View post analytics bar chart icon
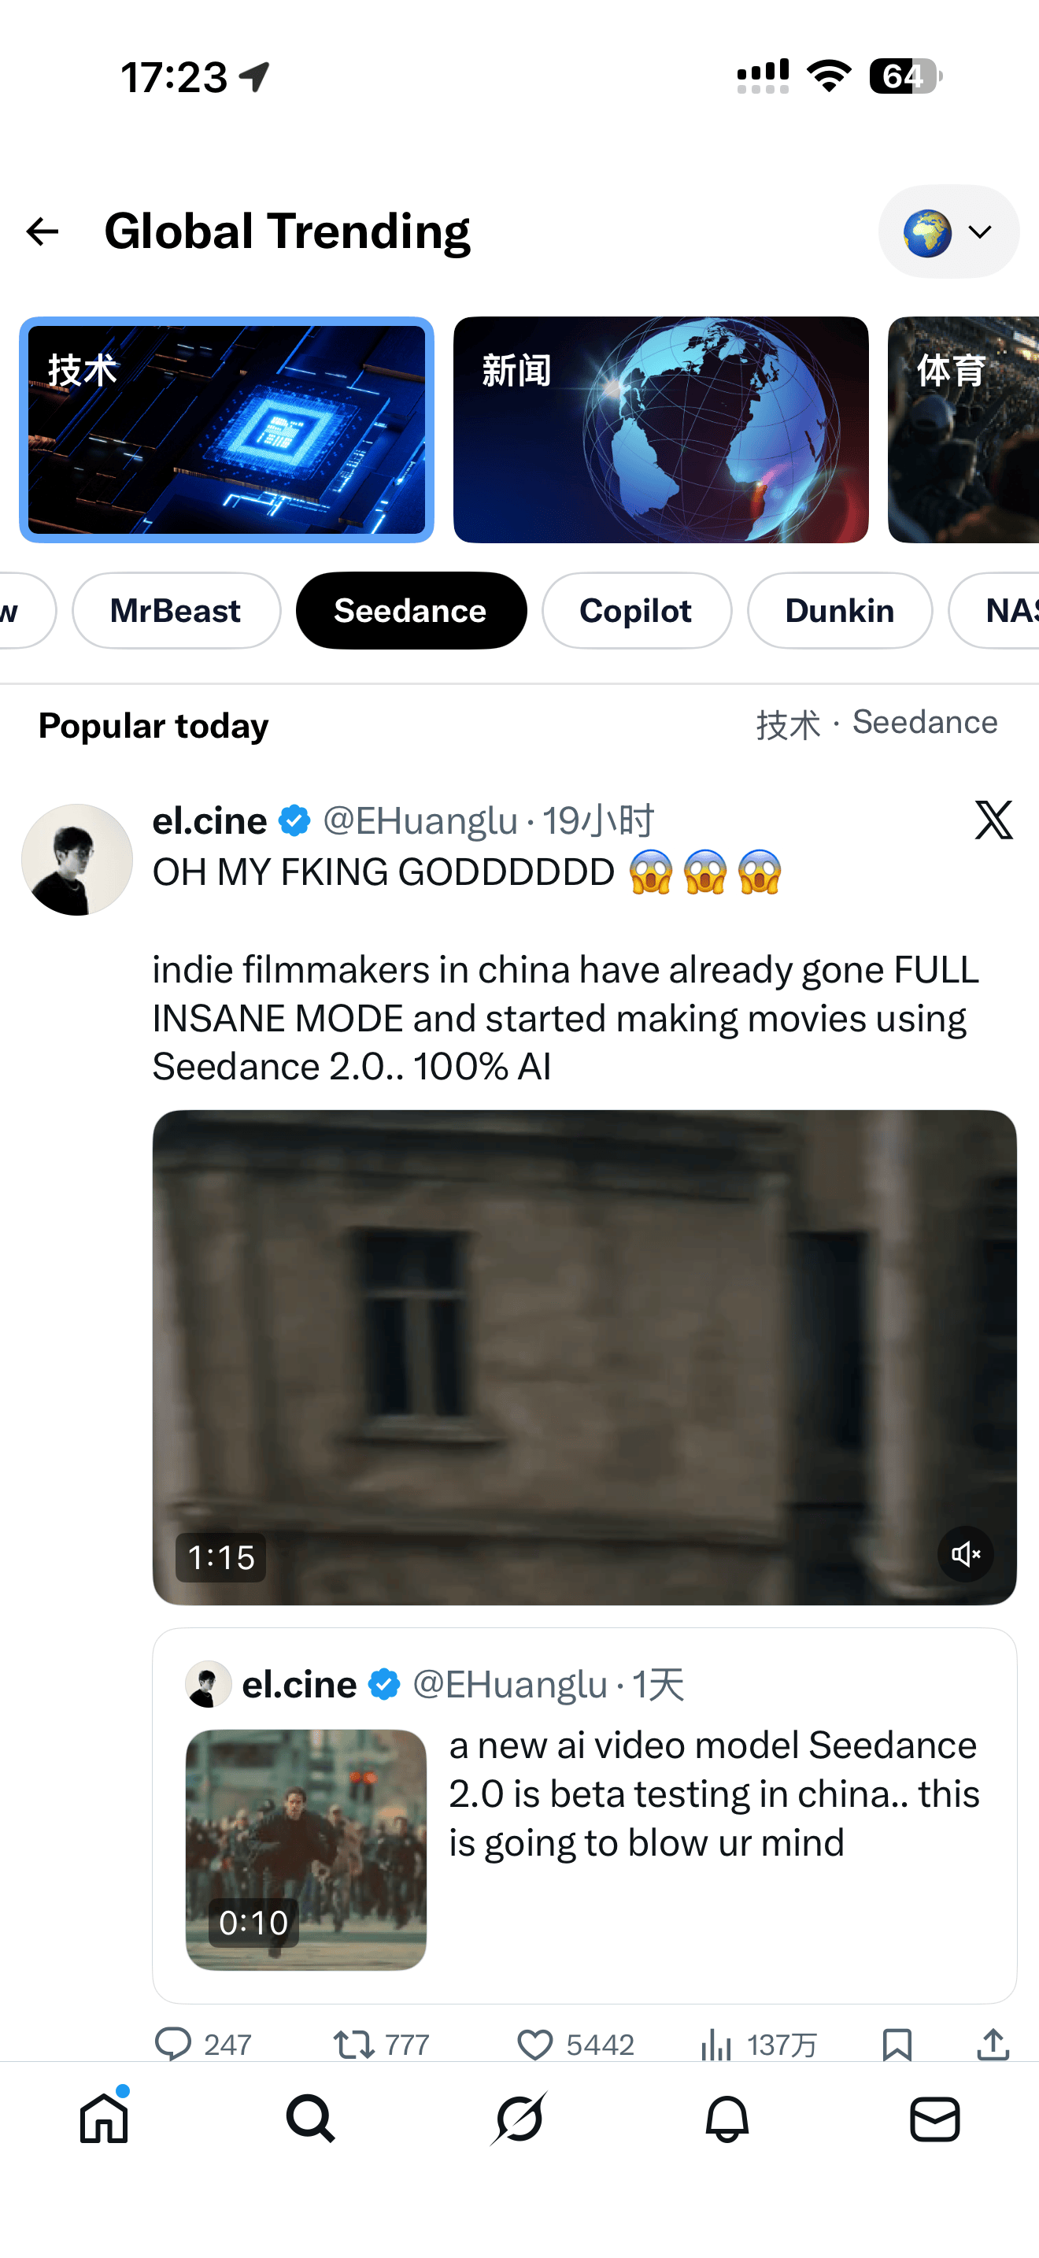The height and width of the screenshot is (2258, 1039). (x=715, y=2045)
